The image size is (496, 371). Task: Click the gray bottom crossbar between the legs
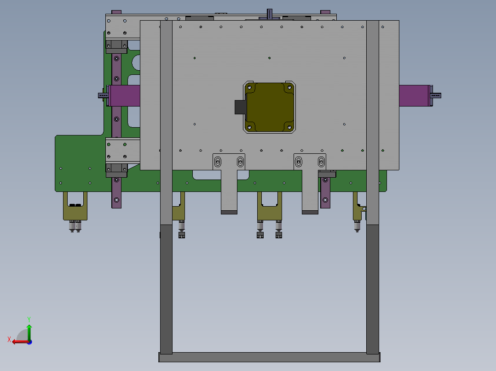pos(269,358)
